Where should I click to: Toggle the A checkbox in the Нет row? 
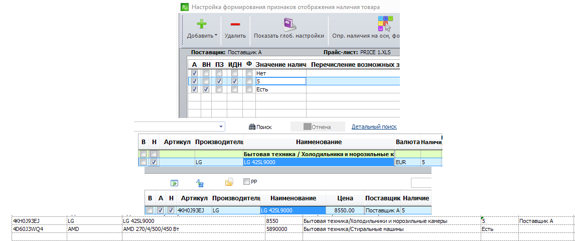[x=194, y=73]
